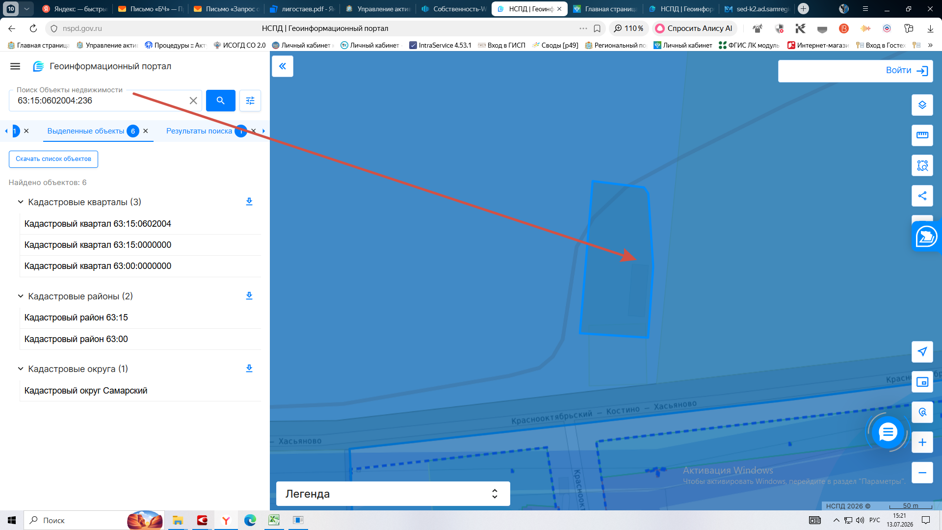The height and width of the screenshot is (530, 942).
Task: Click Спросить Алису AI button
Action: coord(694,28)
